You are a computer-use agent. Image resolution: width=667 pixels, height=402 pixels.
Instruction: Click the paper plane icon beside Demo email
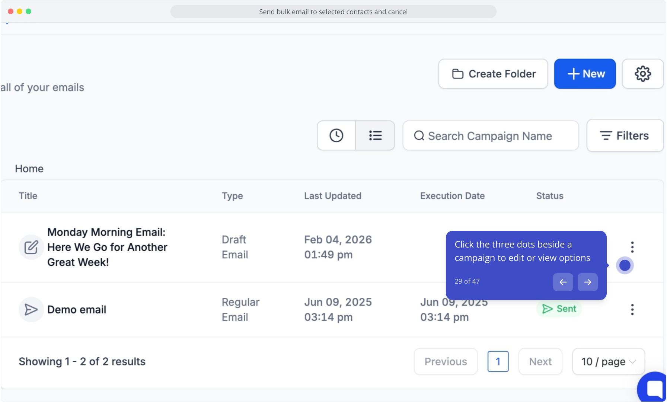pyautogui.click(x=31, y=309)
